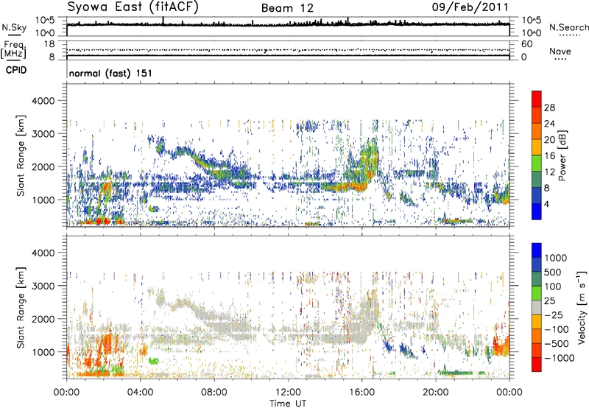Click the "4" label on the power color bar

click(x=546, y=204)
